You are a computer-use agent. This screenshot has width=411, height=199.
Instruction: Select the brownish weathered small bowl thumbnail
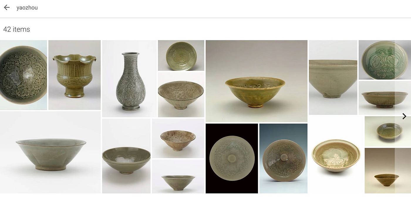[178, 138]
